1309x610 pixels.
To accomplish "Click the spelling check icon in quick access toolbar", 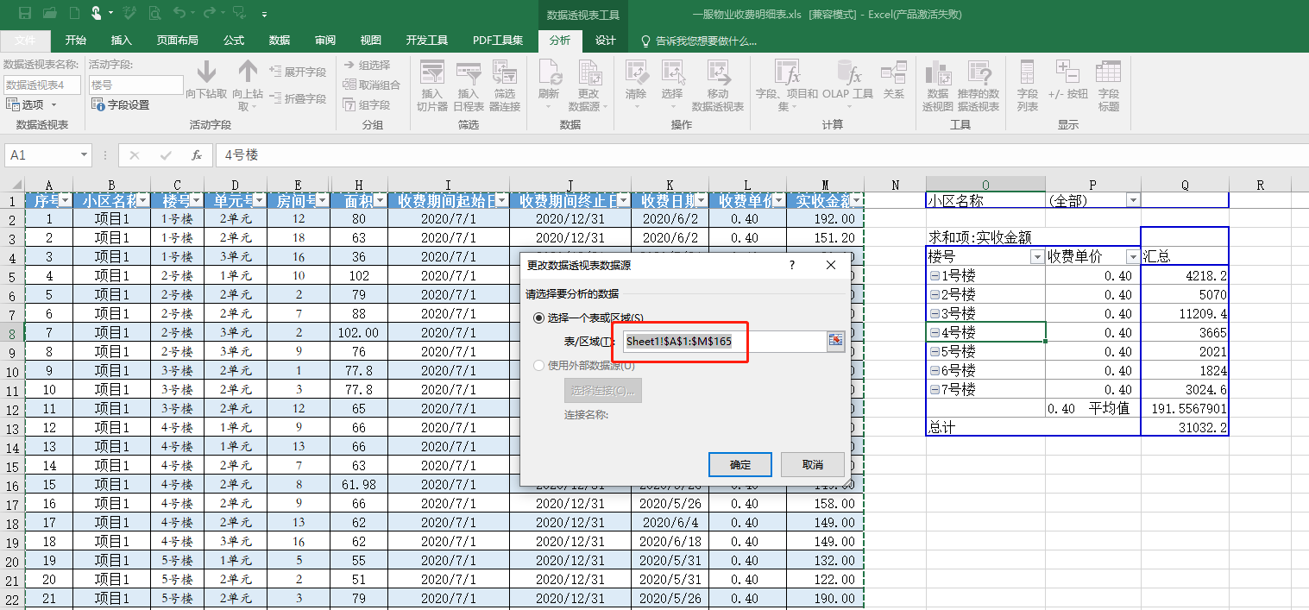I will tap(129, 14).
